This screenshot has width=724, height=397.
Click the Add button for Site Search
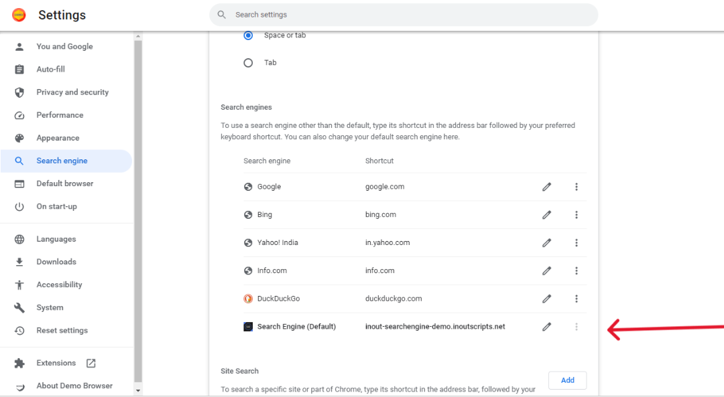click(568, 380)
